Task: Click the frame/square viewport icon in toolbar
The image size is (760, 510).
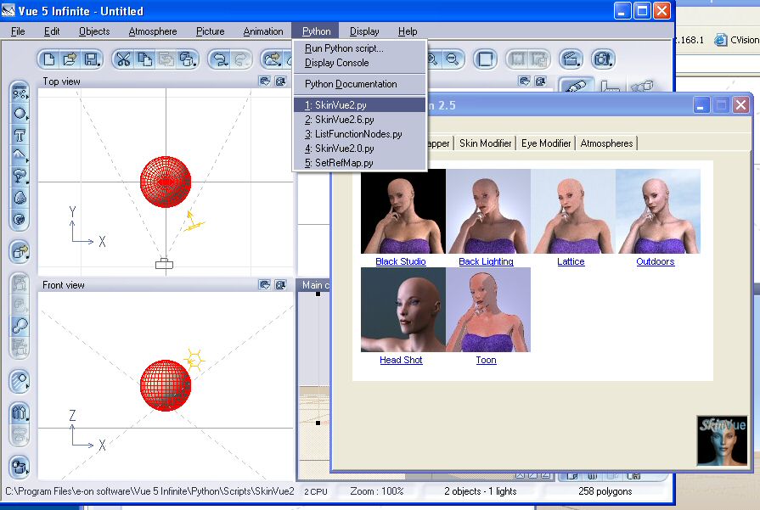Action: tap(485, 59)
